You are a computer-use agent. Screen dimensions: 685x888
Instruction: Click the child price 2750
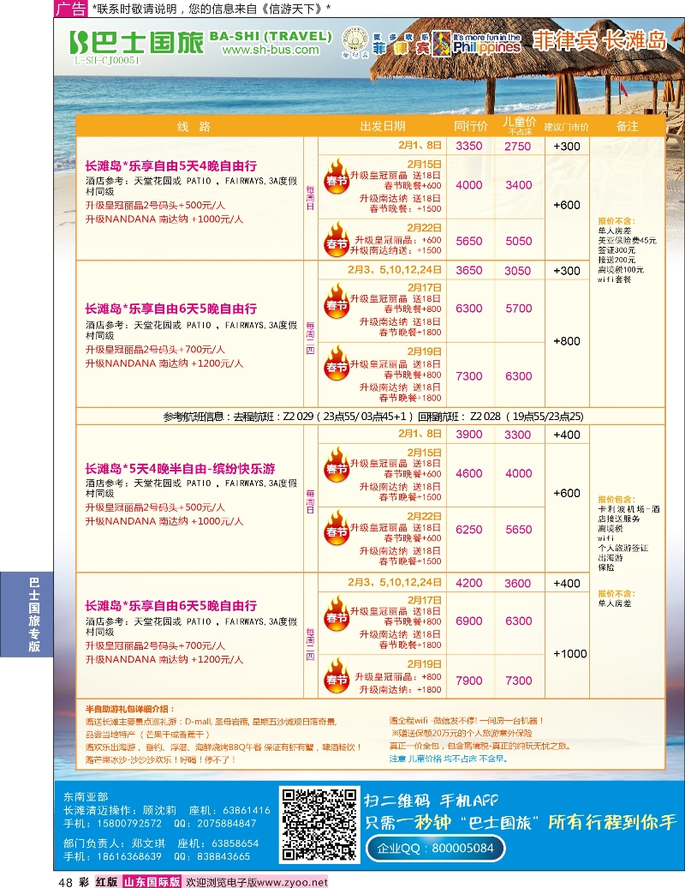tap(517, 146)
